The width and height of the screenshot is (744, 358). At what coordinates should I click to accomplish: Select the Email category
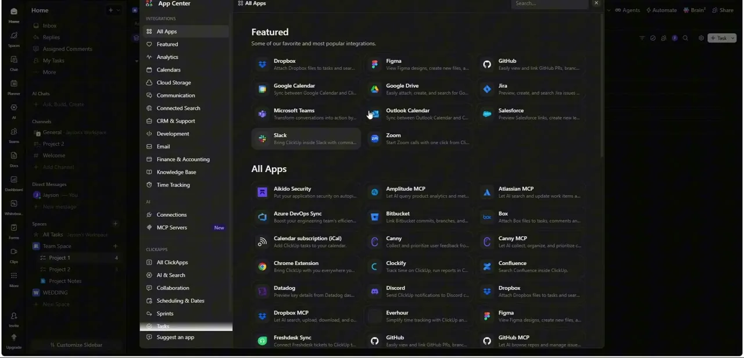point(186,146)
